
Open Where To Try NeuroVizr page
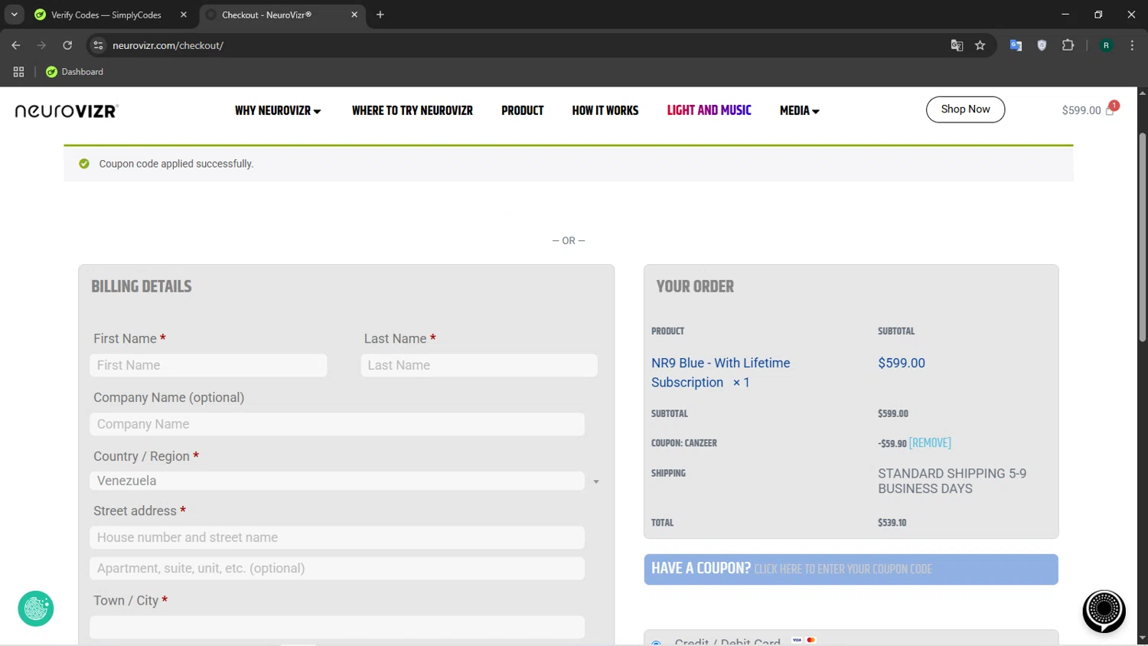413,111
